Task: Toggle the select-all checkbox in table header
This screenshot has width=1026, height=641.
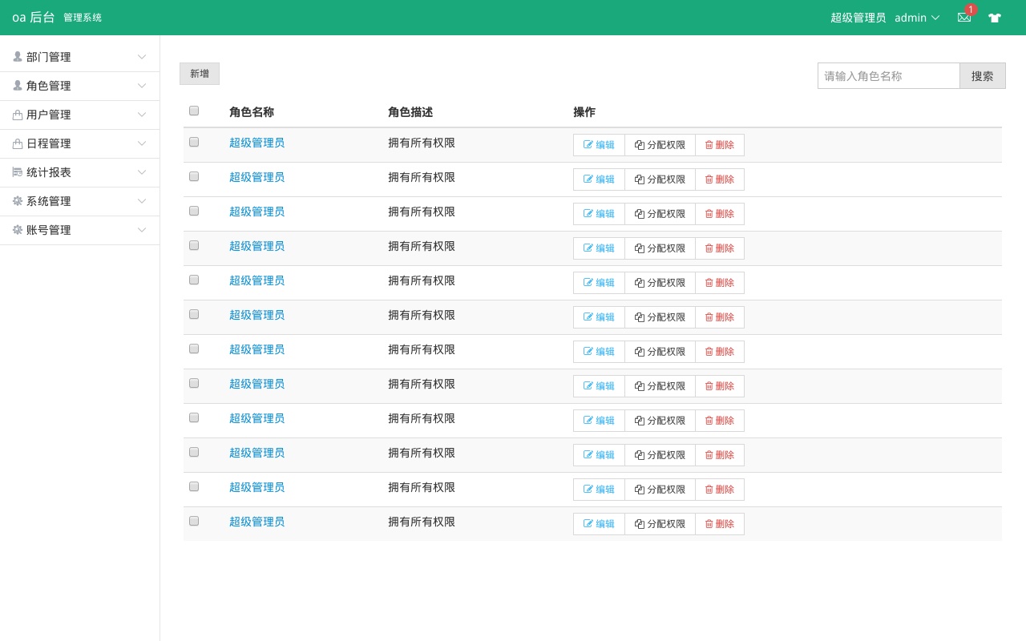Action: coord(194,111)
